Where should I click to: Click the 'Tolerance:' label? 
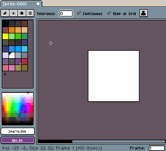click(x=46, y=14)
